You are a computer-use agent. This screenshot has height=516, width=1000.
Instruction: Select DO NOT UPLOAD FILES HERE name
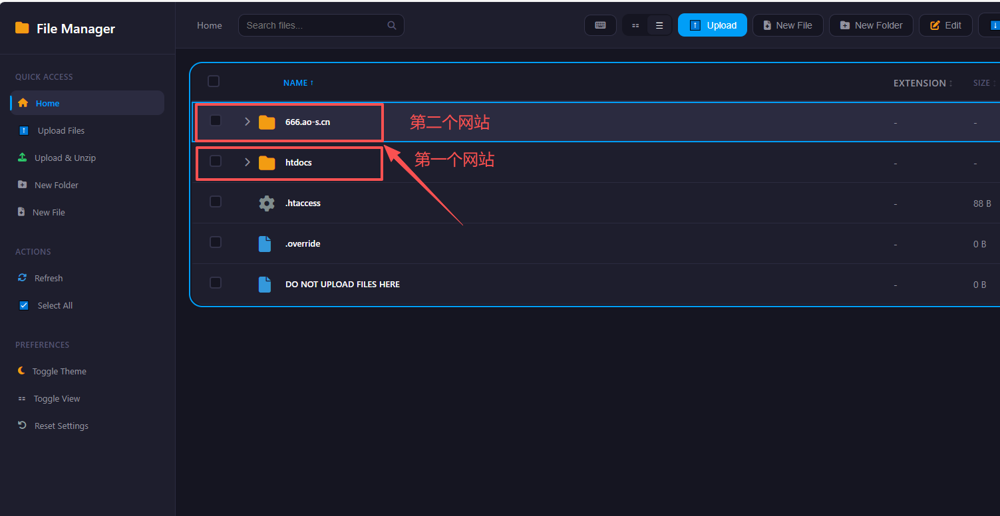[x=343, y=285]
